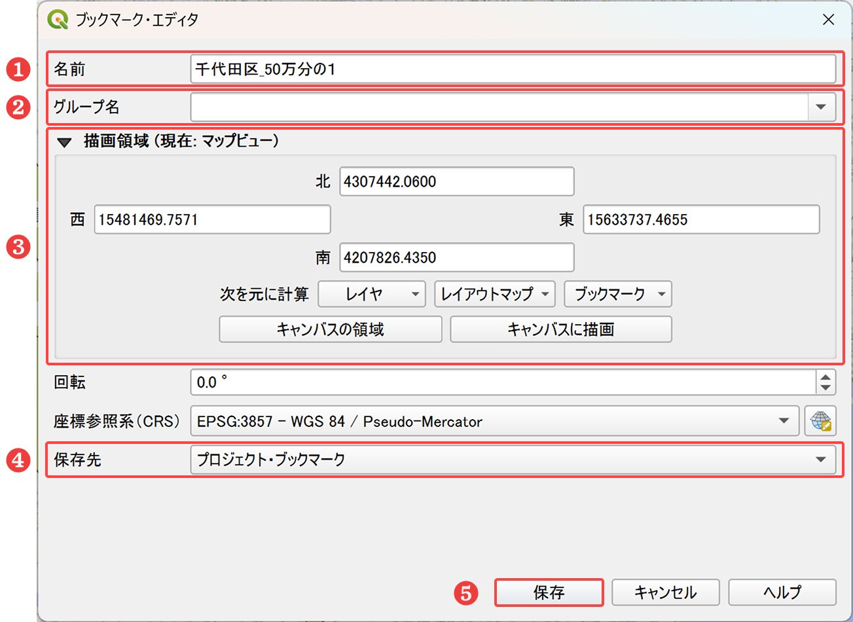Open the 保存先 destination dropdown
Viewport: 853px width, 622px height.
tap(513, 460)
